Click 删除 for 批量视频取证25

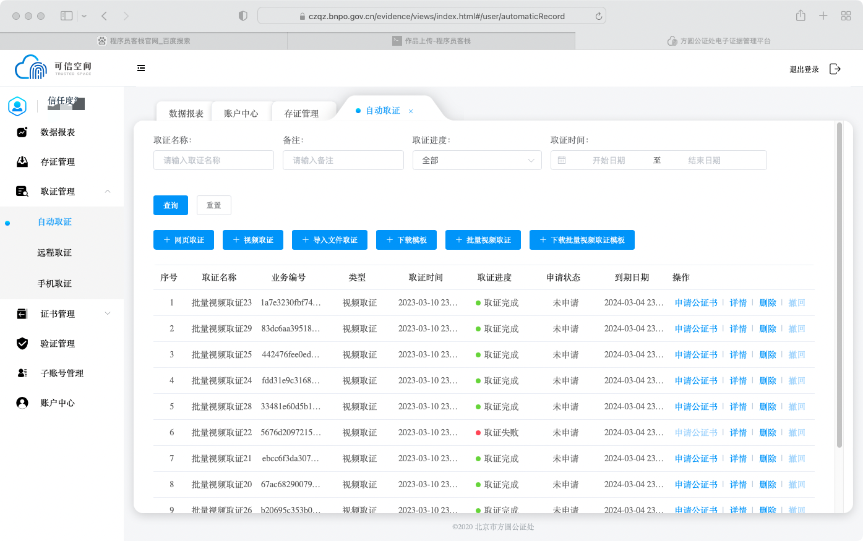click(768, 355)
